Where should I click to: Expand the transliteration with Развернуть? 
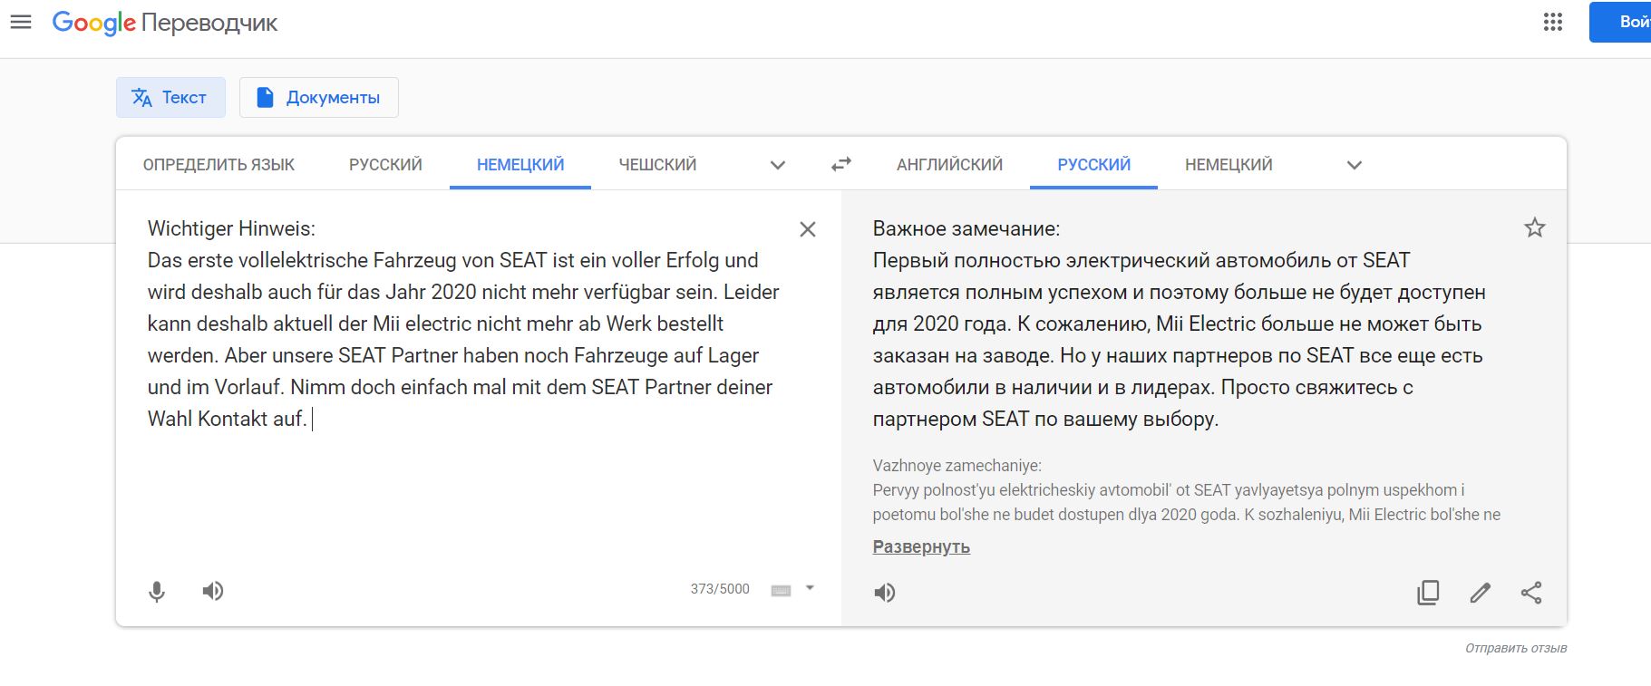coord(921,546)
